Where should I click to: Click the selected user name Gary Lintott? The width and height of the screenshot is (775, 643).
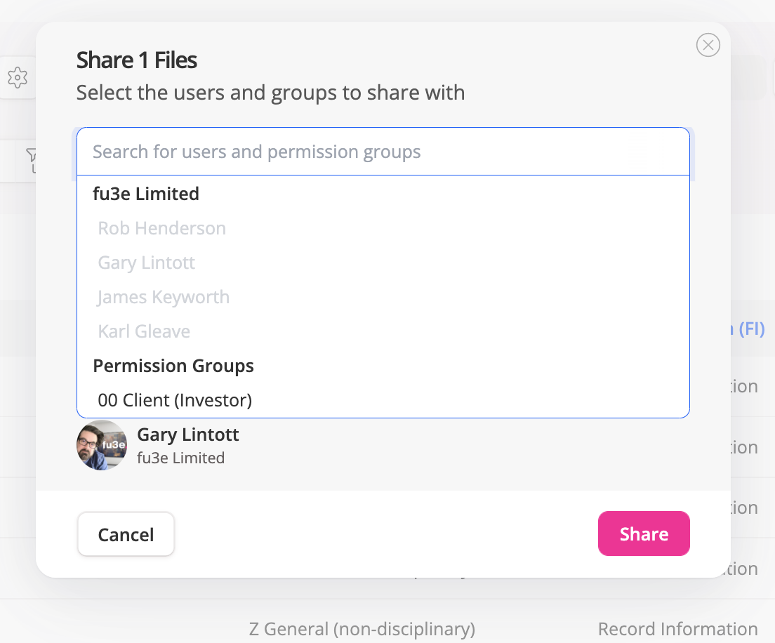tap(188, 435)
